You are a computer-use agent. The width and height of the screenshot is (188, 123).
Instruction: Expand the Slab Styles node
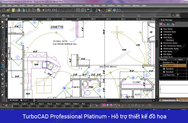pos(161,35)
